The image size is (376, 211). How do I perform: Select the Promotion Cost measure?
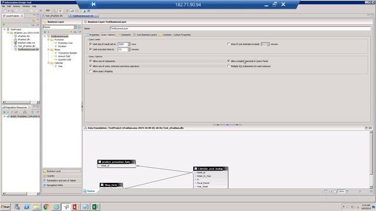(65, 43)
